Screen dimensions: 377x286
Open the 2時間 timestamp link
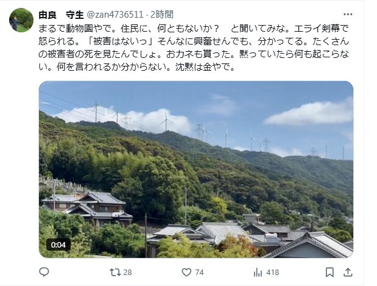[162, 15]
